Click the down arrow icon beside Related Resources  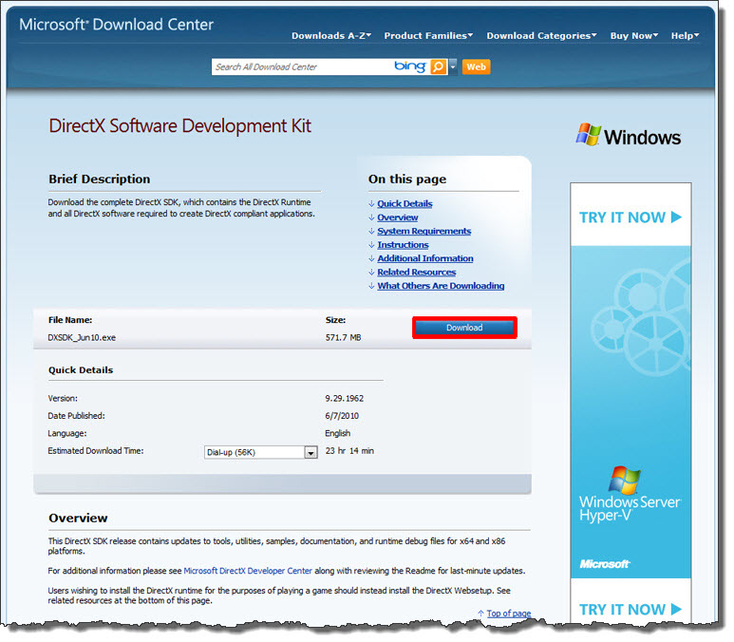pyautogui.click(x=371, y=272)
